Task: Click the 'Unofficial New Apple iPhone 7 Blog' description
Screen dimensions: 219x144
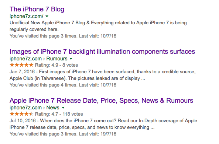Action: point(98,26)
